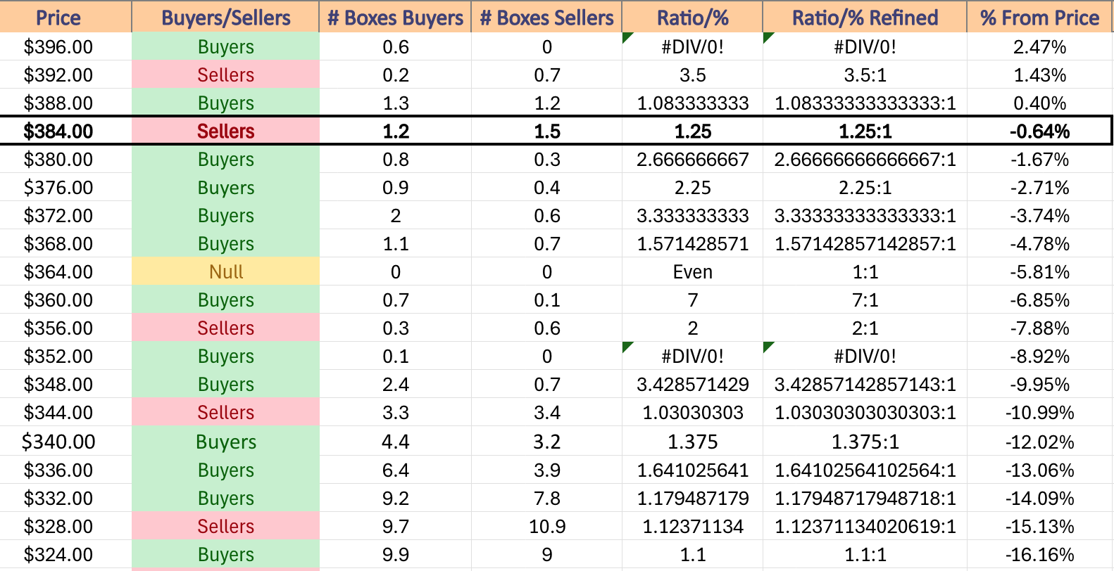
Task: Select the 2:1 refined ratio cell
Action: coord(865,328)
